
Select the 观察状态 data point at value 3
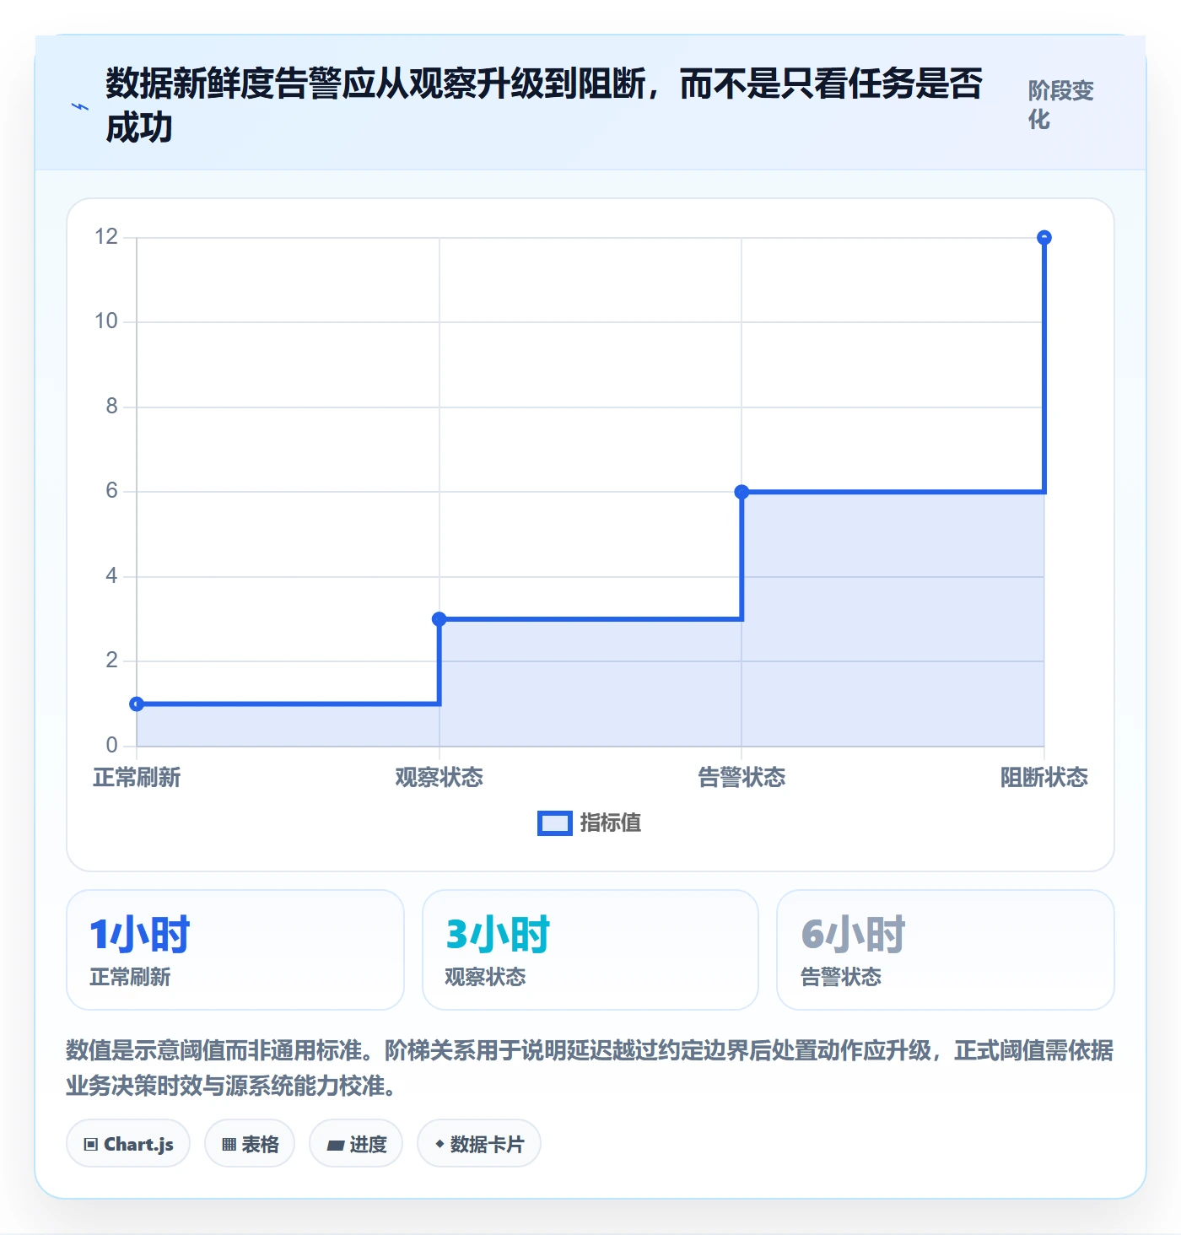tap(440, 619)
